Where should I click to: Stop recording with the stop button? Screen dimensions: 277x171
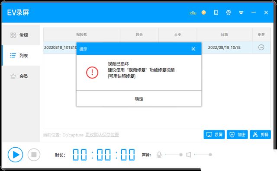(34, 155)
